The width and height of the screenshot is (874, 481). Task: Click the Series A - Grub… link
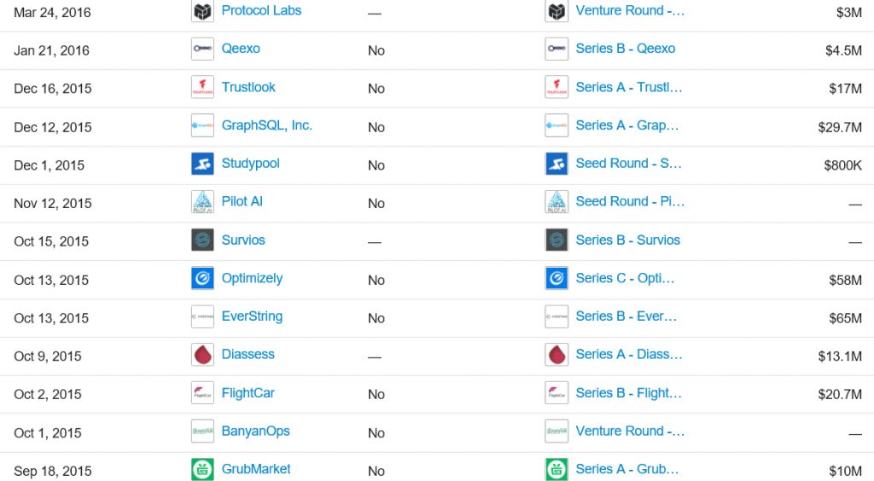coord(627,469)
